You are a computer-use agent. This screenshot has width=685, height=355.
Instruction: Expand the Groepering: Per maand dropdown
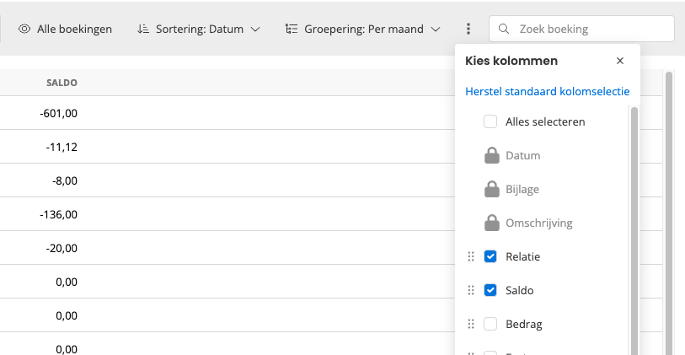[362, 29]
